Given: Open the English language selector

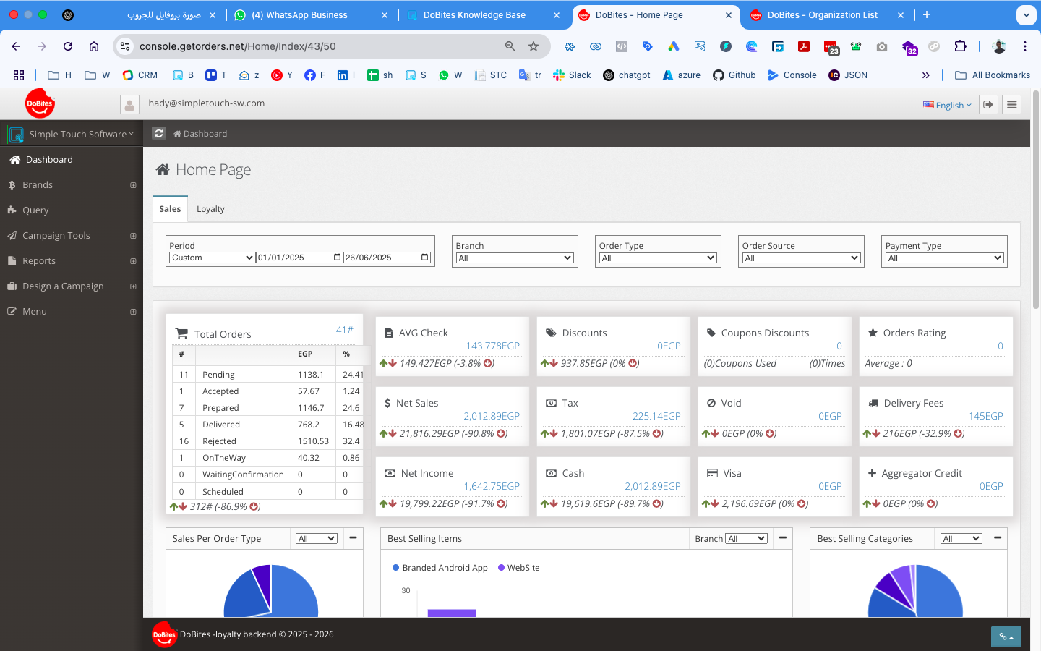Looking at the screenshot, I should [x=947, y=105].
